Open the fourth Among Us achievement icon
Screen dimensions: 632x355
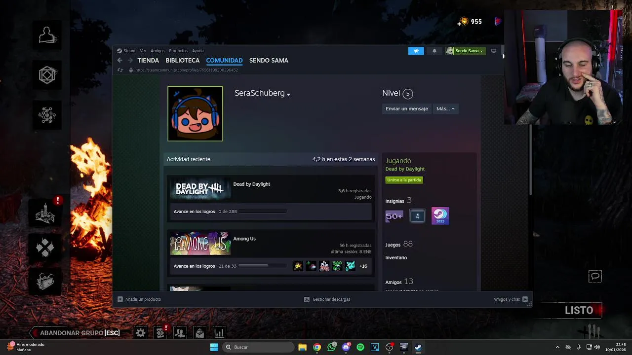(x=337, y=266)
